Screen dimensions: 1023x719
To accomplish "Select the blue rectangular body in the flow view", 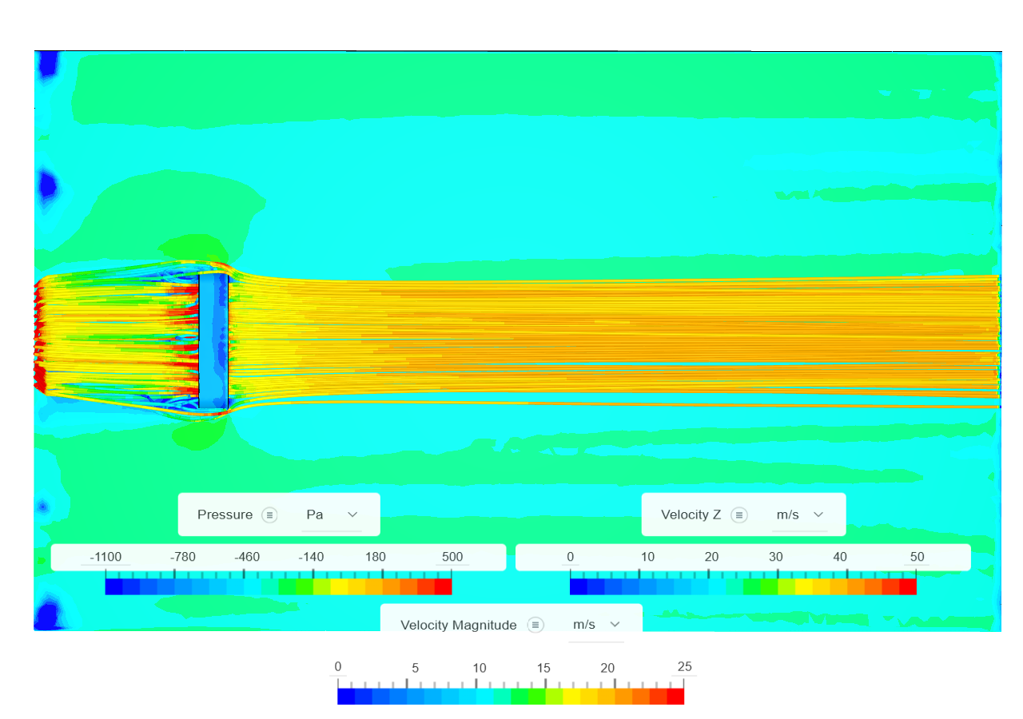I will (213, 341).
